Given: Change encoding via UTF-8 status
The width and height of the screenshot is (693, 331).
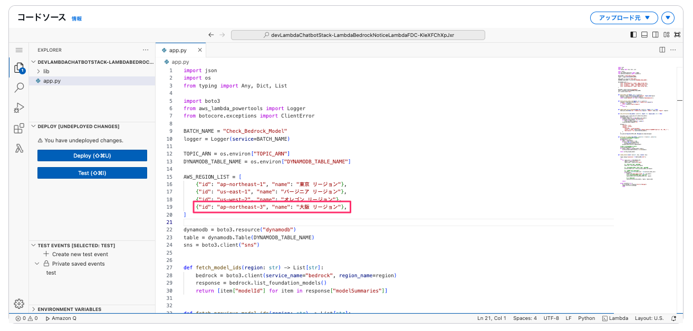Looking at the screenshot, I should tap(551, 318).
